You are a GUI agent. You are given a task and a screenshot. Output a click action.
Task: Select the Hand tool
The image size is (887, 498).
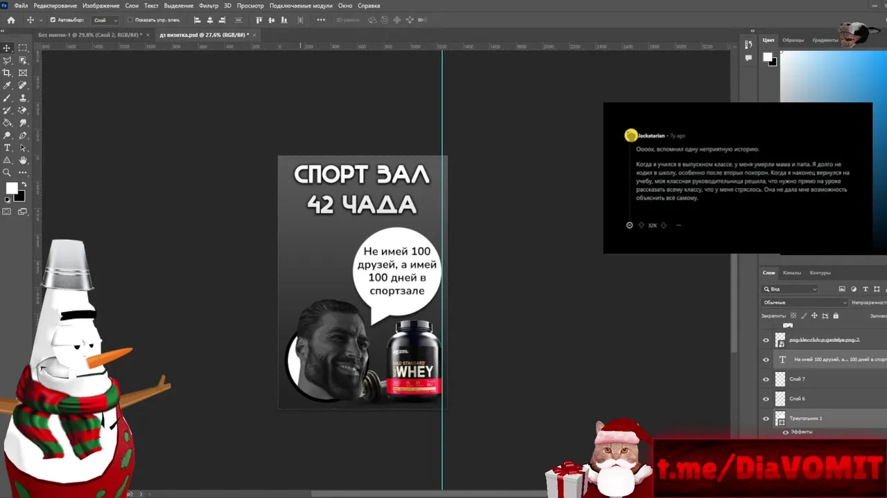tap(23, 160)
